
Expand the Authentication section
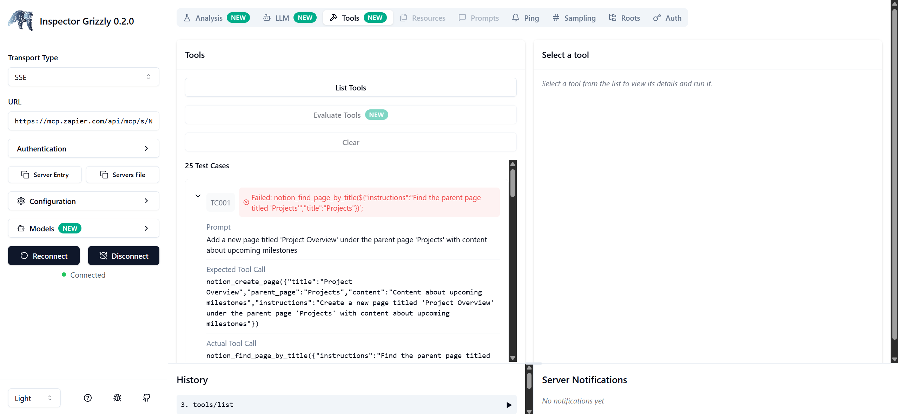84,149
